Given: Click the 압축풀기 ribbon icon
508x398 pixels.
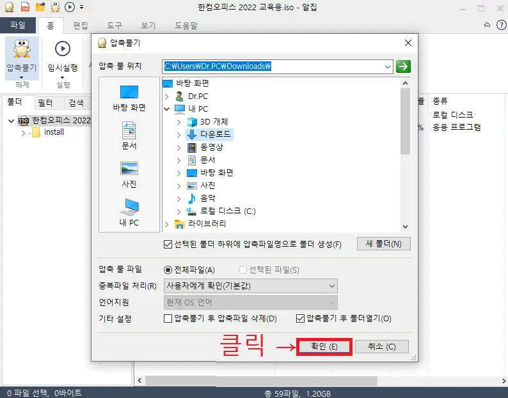Looking at the screenshot, I should pos(22,49).
